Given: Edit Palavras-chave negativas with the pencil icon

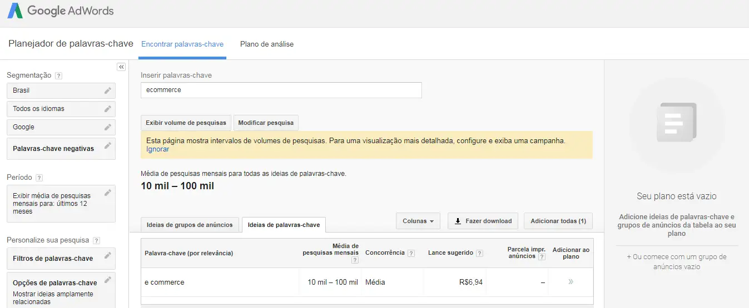Looking at the screenshot, I should click(108, 145).
